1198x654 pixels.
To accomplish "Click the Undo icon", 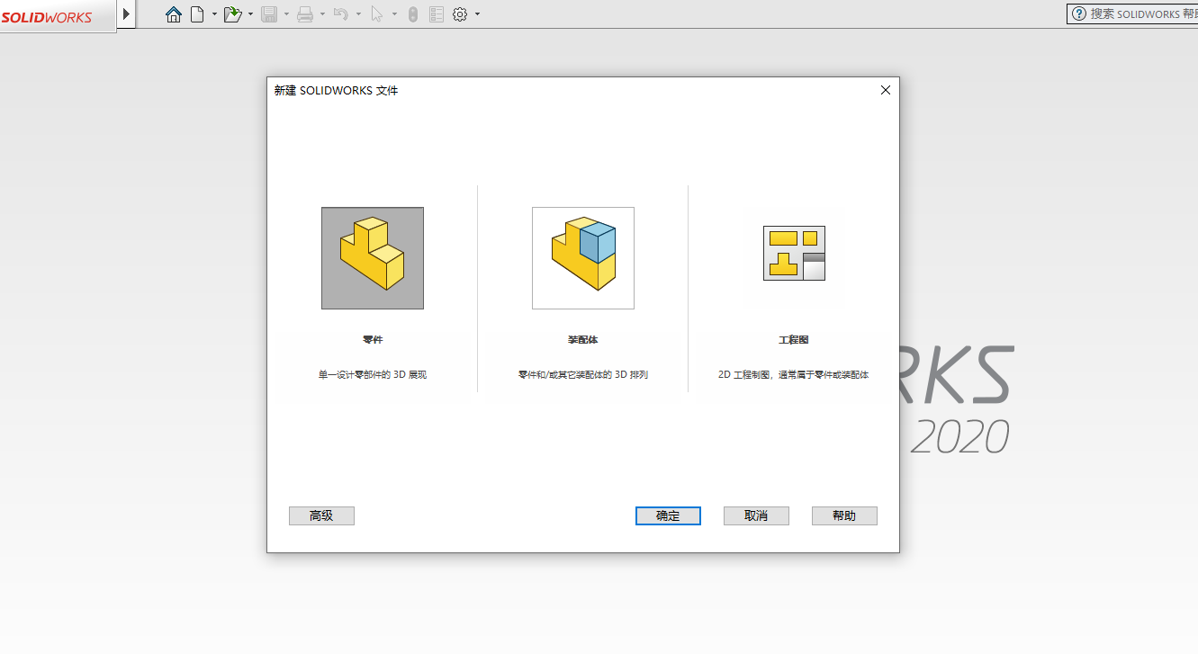I will pos(341,14).
